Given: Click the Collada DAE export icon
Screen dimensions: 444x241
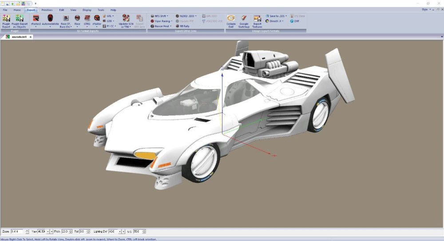Looking at the screenshot, I should point(231,19).
